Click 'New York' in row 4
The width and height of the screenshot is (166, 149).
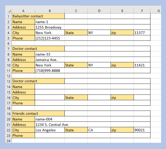point(50,33)
